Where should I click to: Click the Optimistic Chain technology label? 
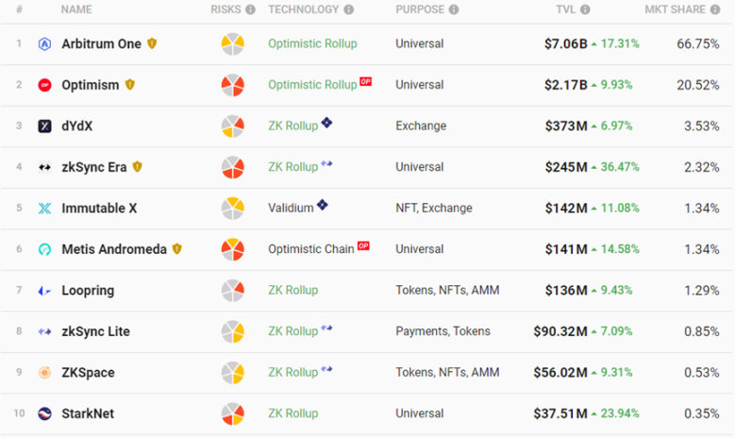tap(311, 249)
